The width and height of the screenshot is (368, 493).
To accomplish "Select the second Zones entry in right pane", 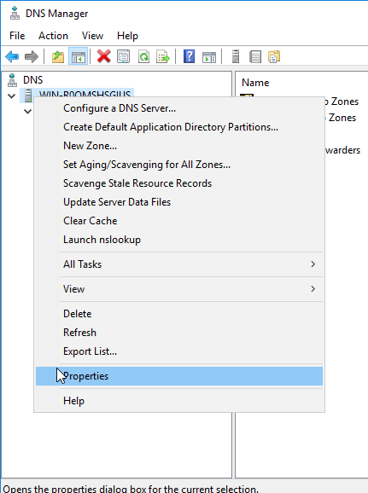I will pos(341,118).
